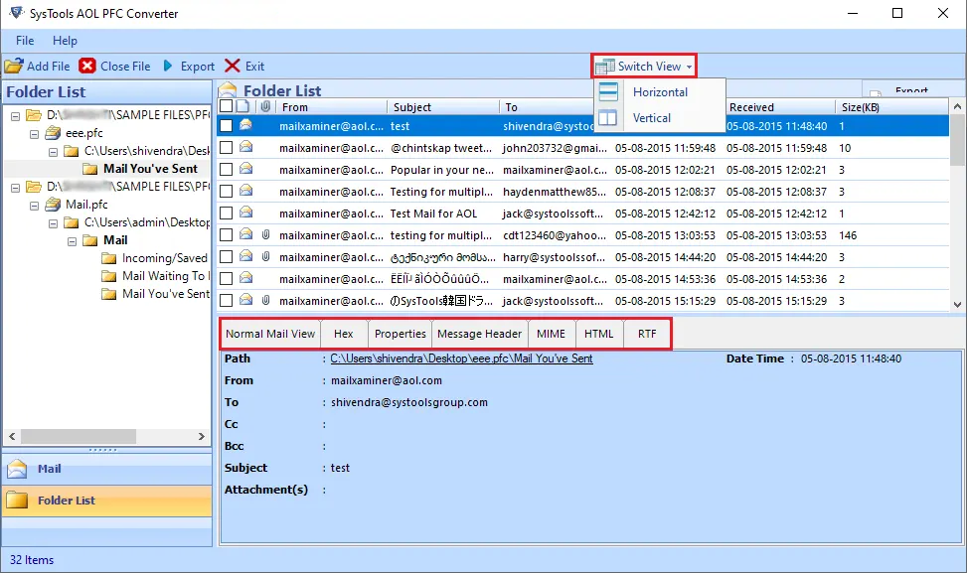
Task: Click envelope icon of 'Test Mail for AOL' row
Action: (x=246, y=212)
